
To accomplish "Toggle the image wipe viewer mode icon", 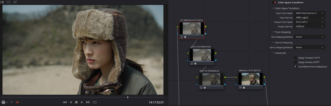I will 2,2.
